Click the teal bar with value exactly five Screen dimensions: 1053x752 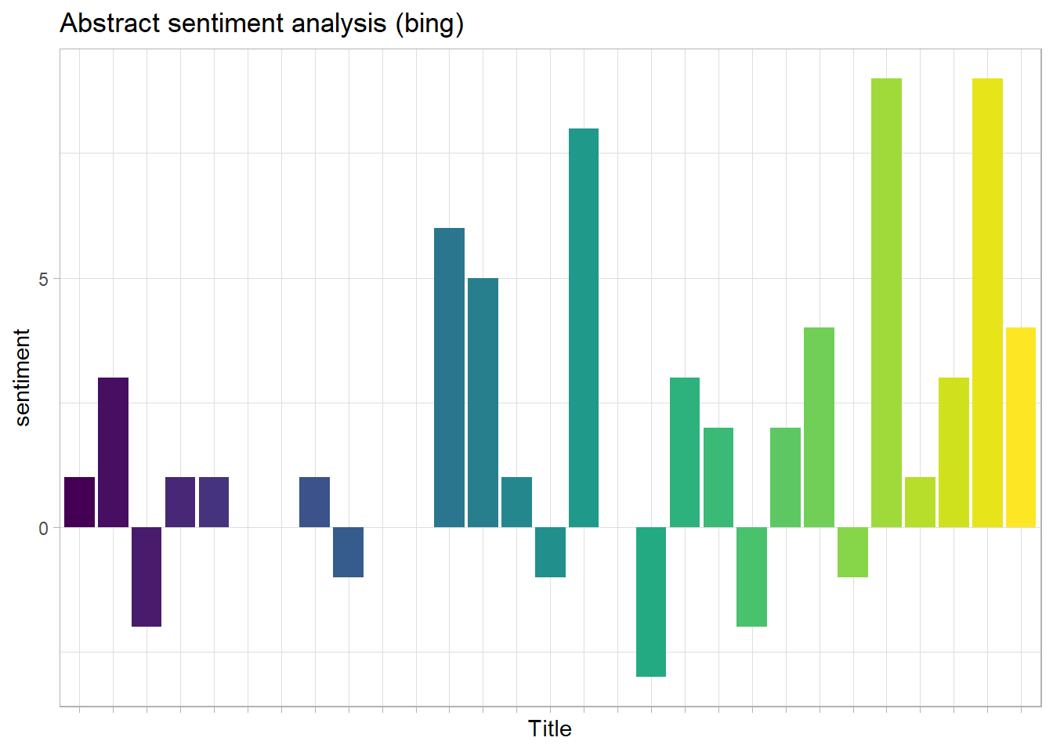[x=483, y=403]
